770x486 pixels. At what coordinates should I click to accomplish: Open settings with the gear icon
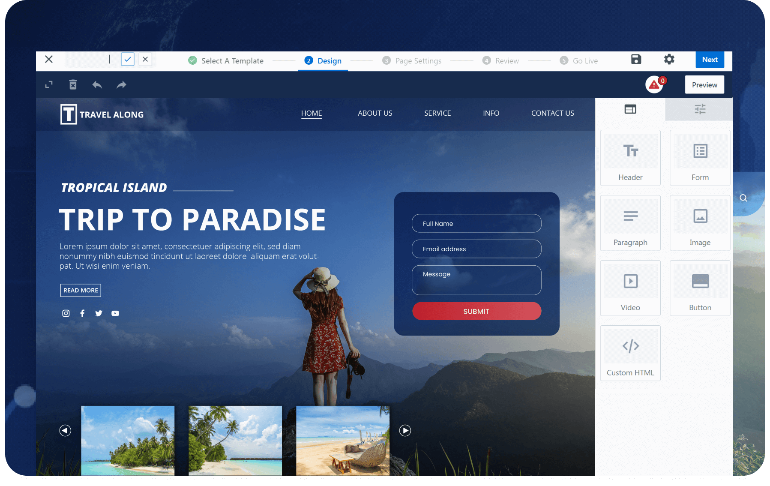coord(669,60)
